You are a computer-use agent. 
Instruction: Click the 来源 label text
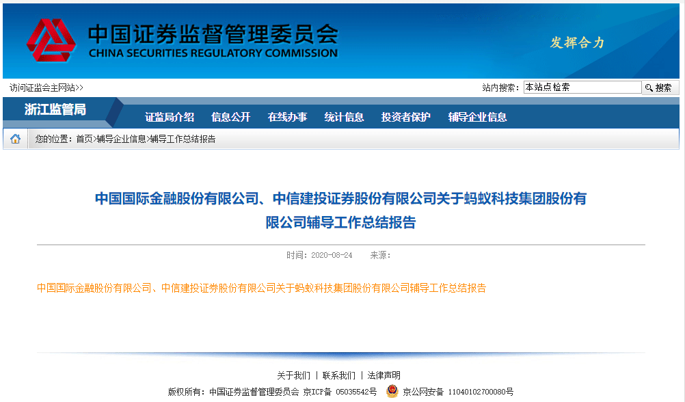(380, 255)
